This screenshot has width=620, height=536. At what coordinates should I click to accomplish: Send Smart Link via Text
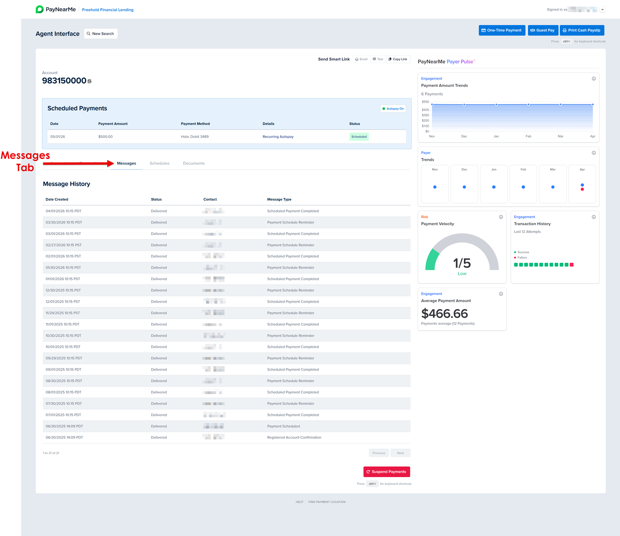[x=378, y=59]
